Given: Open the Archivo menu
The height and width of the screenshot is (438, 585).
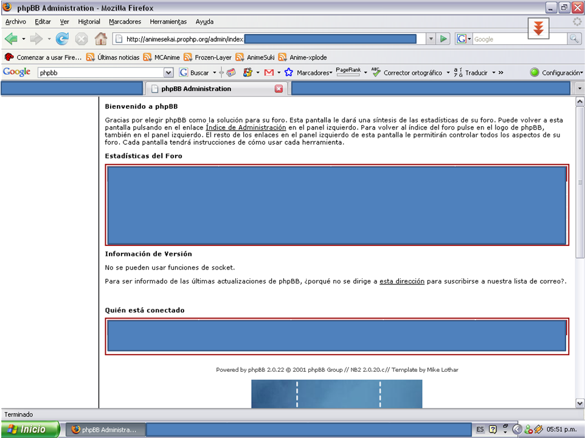Looking at the screenshot, I should click(x=16, y=22).
